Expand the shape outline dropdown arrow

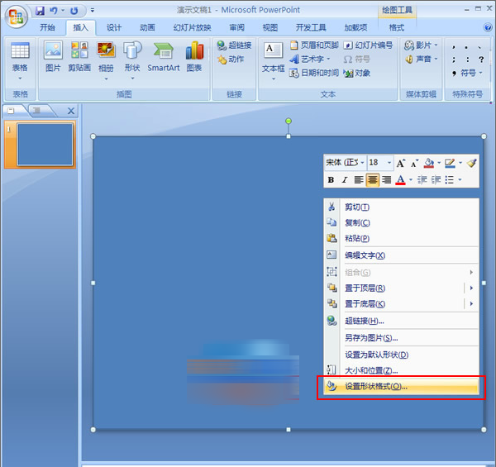pos(460,163)
